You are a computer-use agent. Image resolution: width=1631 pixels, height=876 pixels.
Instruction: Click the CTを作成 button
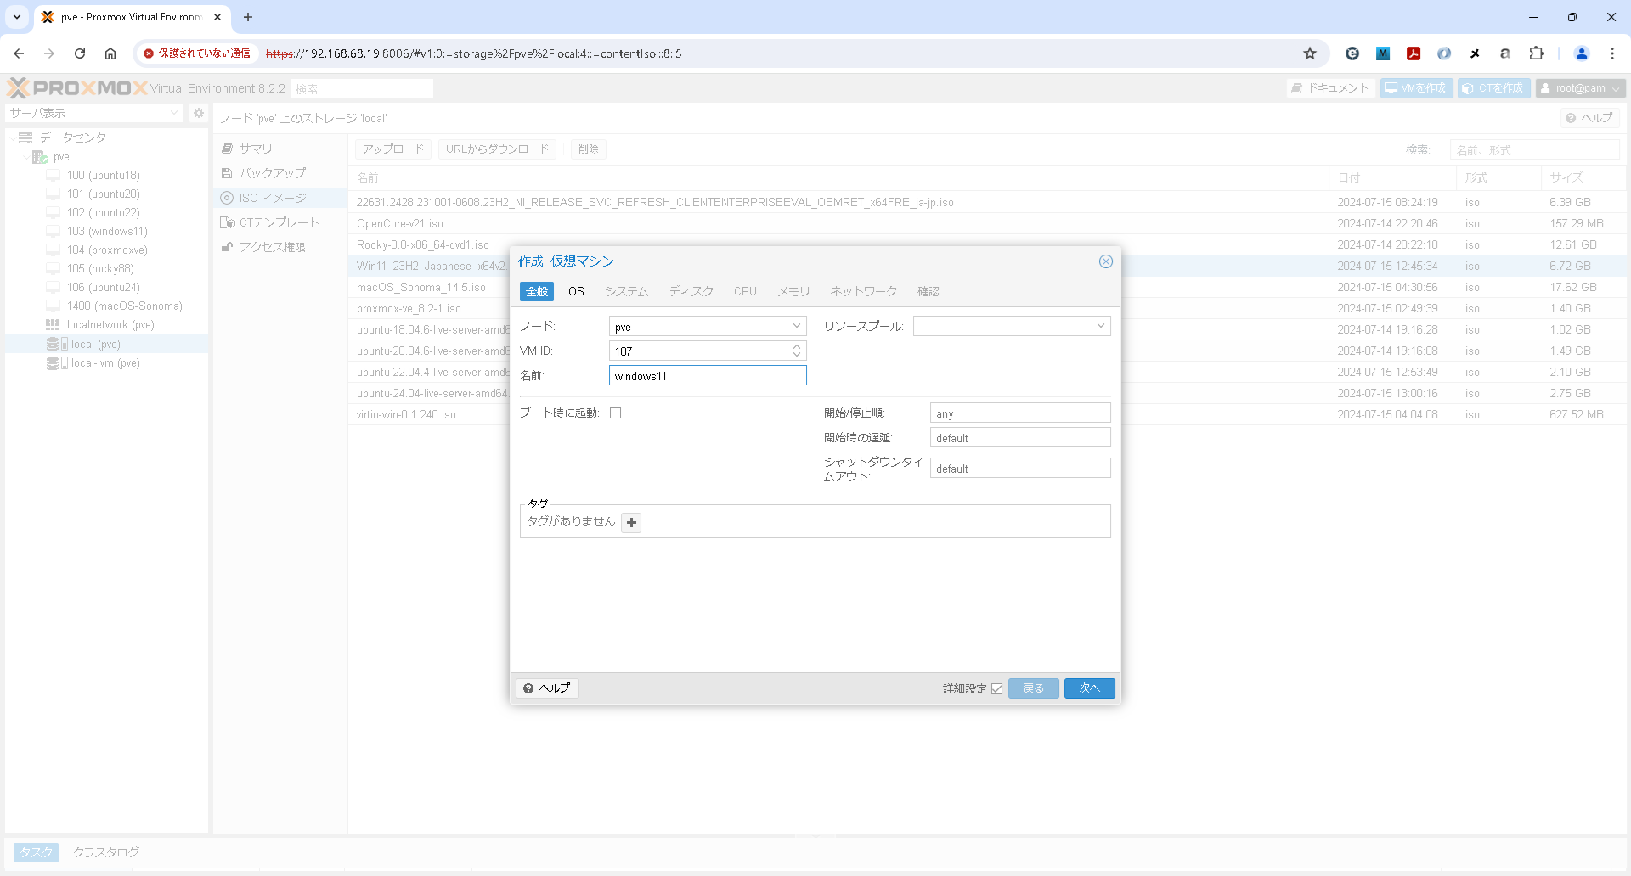pyautogui.click(x=1494, y=88)
